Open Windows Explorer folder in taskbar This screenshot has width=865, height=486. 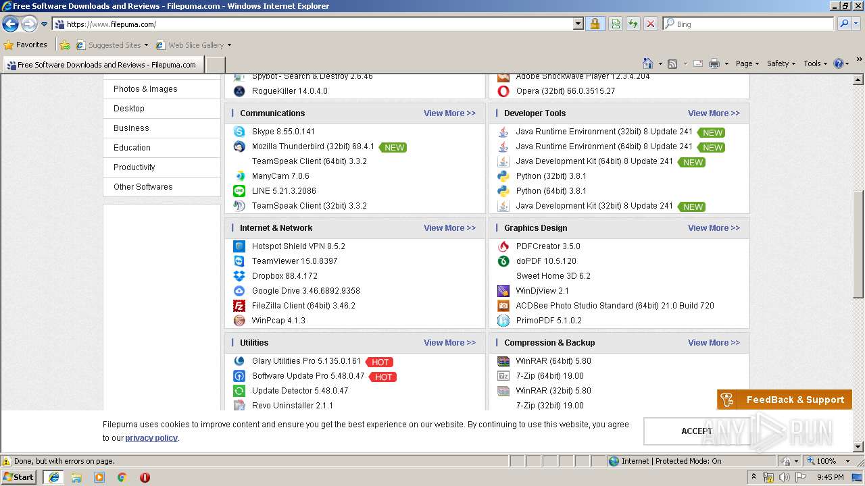(x=76, y=477)
